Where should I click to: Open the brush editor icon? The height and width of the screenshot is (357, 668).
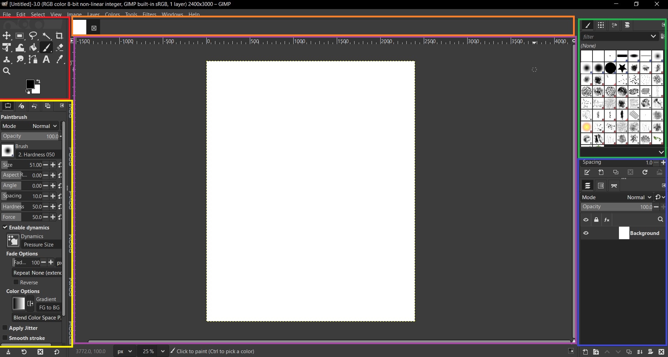pos(587,172)
